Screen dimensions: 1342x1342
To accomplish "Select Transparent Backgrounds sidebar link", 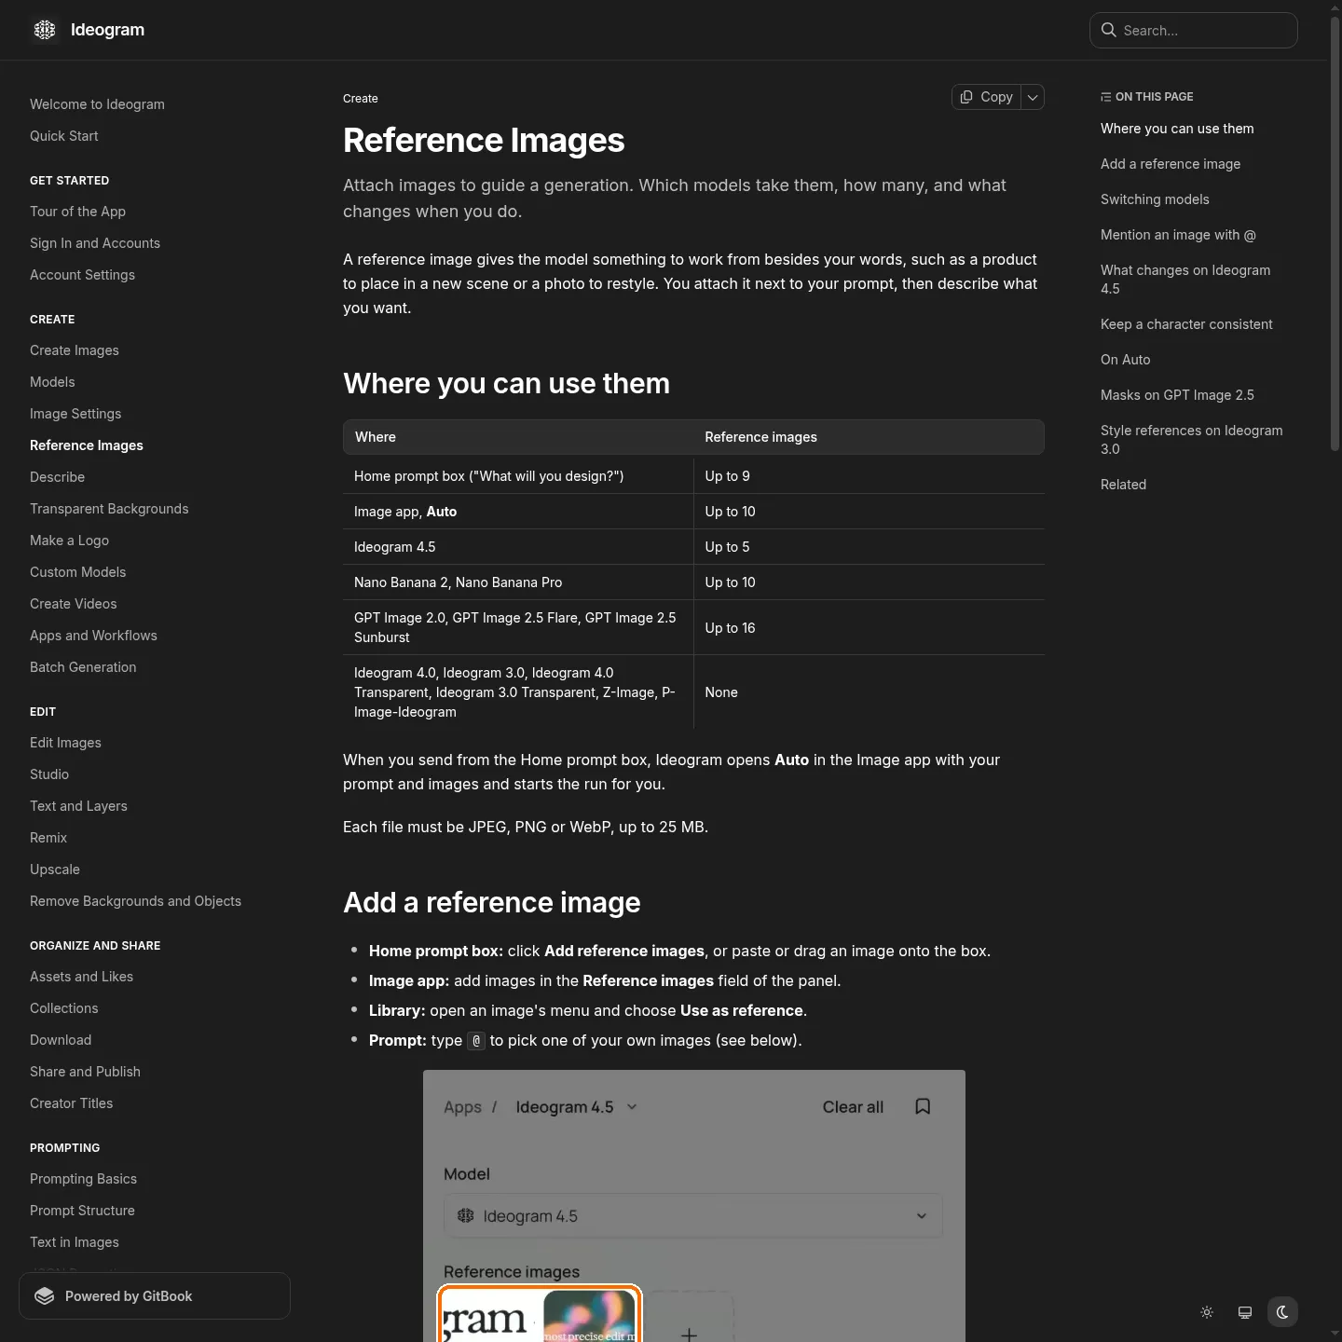I will point(109,509).
